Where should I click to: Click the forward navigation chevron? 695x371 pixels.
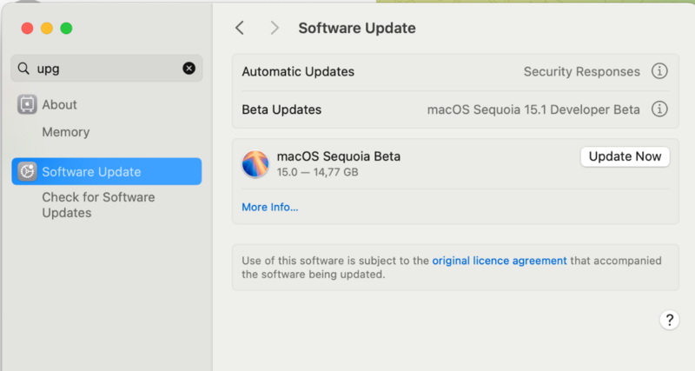point(275,28)
